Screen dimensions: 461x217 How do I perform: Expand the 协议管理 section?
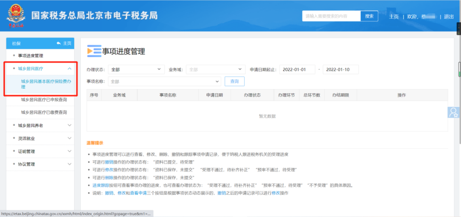40,164
